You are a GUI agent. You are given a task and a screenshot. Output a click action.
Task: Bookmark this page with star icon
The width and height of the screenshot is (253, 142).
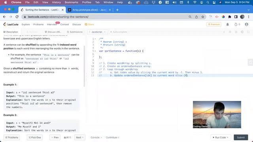203,17
